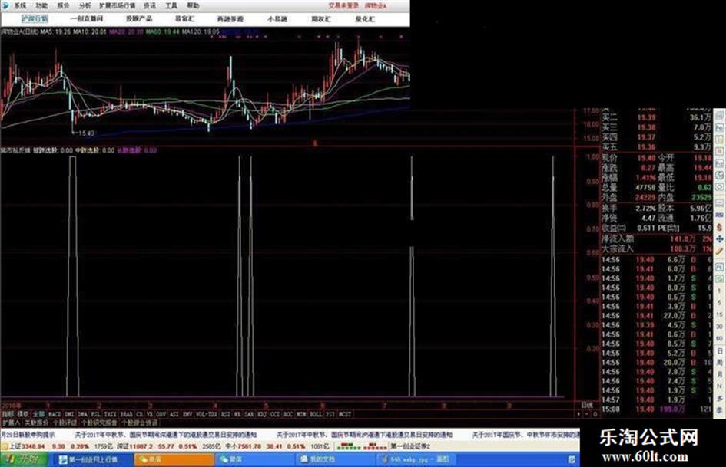The height and width of the screenshot is (467, 726).
Task: Open the 关联报价 tab
Action: [x=37, y=423]
